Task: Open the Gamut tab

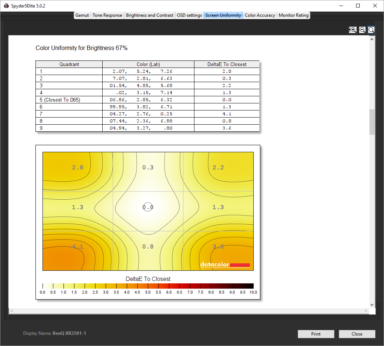Action: click(82, 15)
